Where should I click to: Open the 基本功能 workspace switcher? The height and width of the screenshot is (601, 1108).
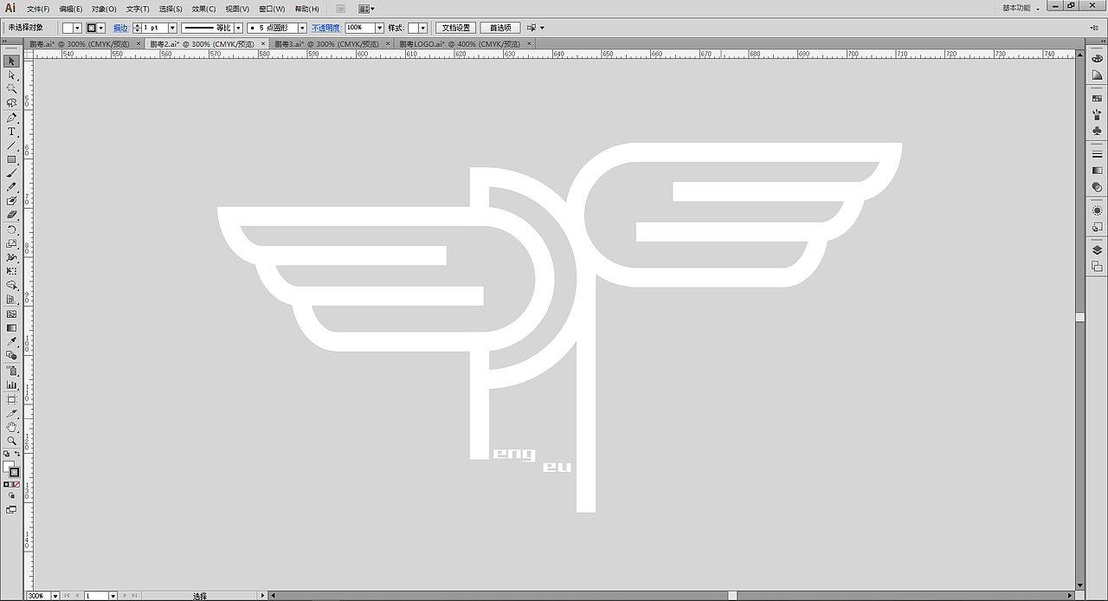1020,8
